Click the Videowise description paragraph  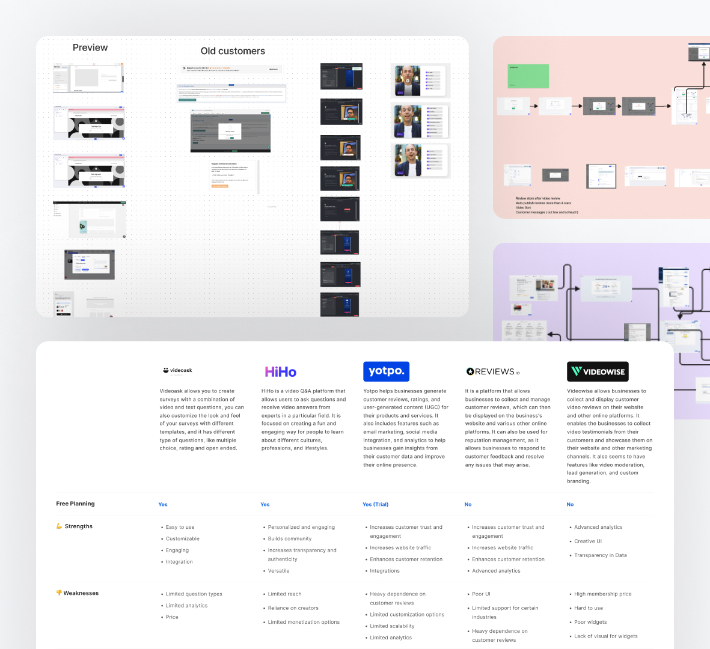[610, 436]
